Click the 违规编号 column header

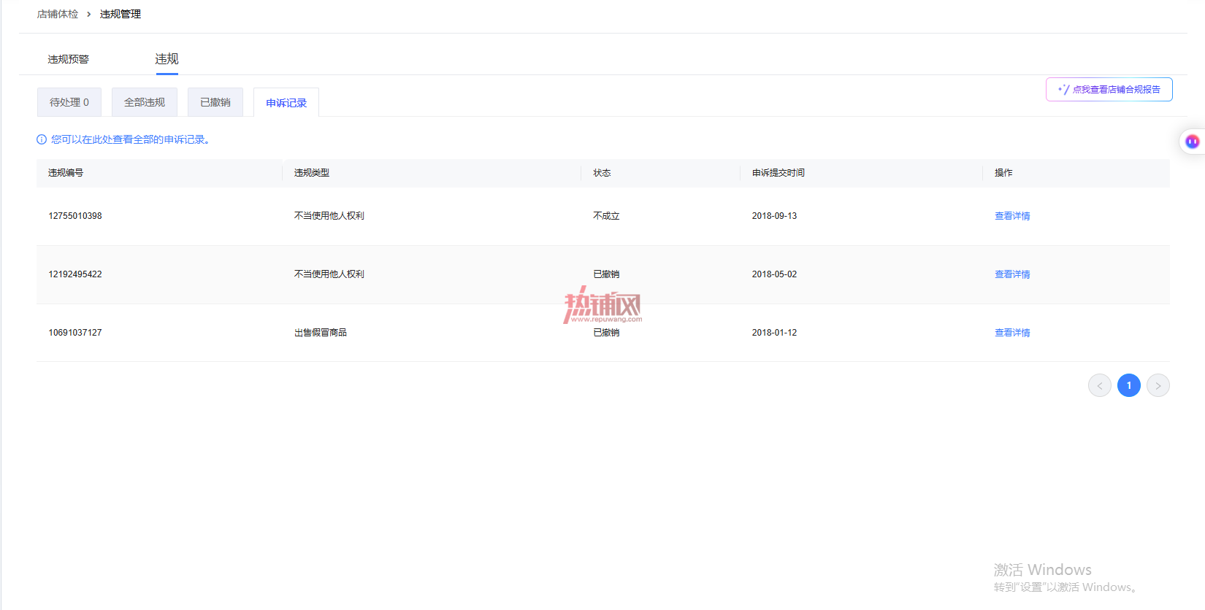pos(66,173)
